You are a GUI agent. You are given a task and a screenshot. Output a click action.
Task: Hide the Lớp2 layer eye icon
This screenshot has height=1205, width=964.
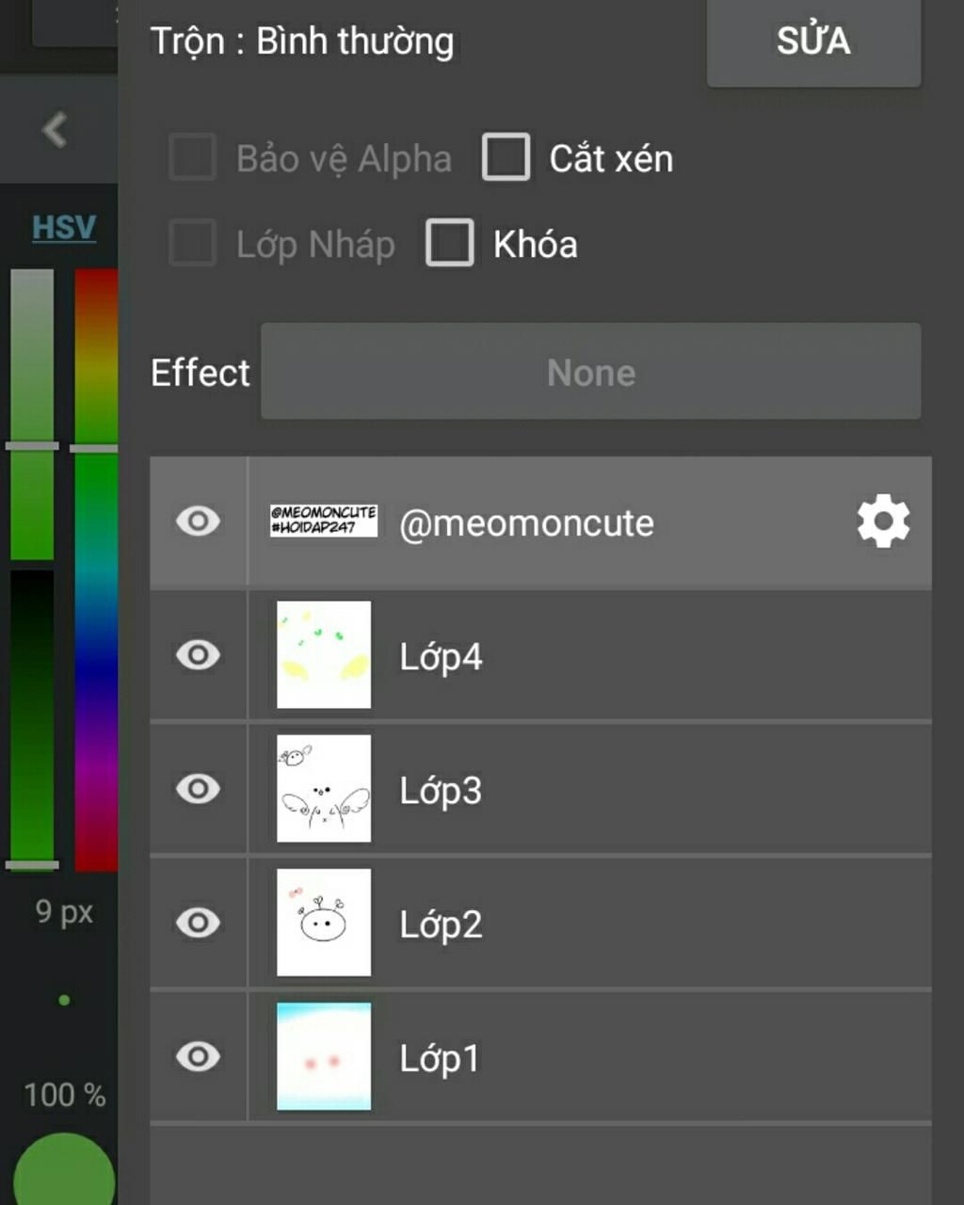[x=198, y=922]
